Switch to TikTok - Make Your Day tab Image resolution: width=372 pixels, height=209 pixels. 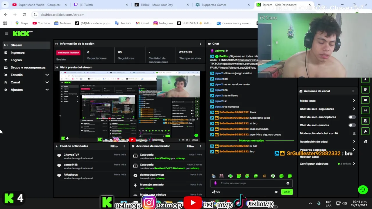161,5
